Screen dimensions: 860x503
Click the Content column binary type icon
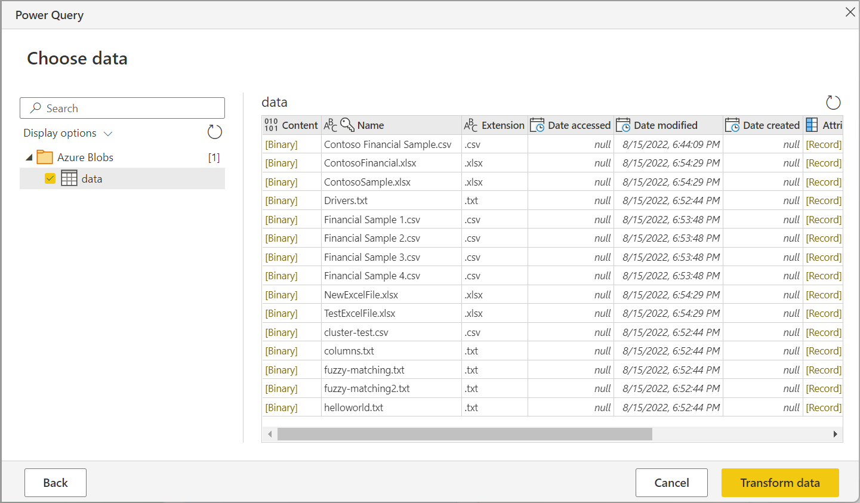coord(271,125)
